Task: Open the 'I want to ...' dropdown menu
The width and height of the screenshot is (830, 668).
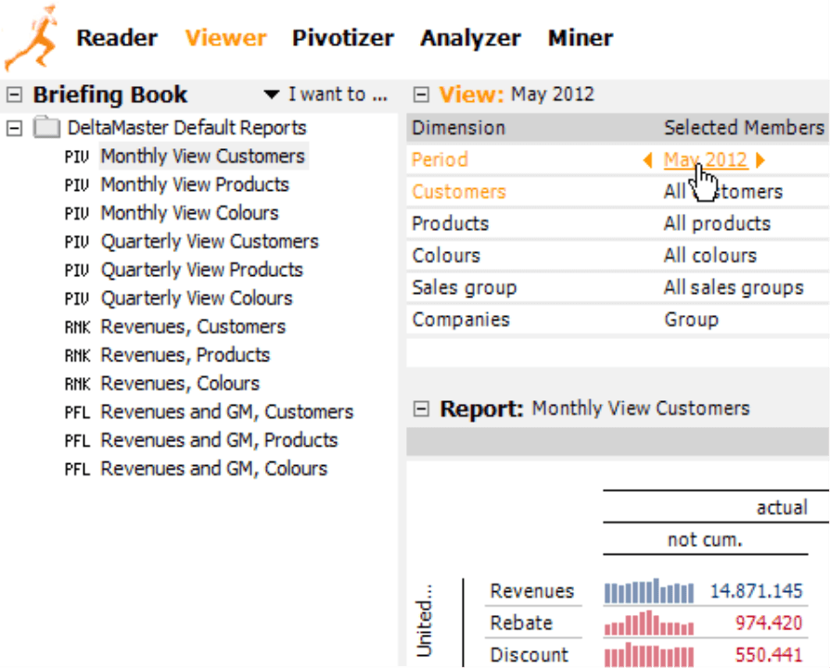Action: point(326,95)
